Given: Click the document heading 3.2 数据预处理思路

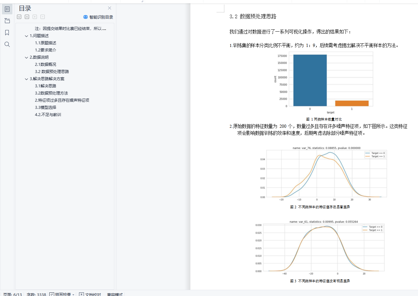Looking at the screenshot, I should point(253,17).
